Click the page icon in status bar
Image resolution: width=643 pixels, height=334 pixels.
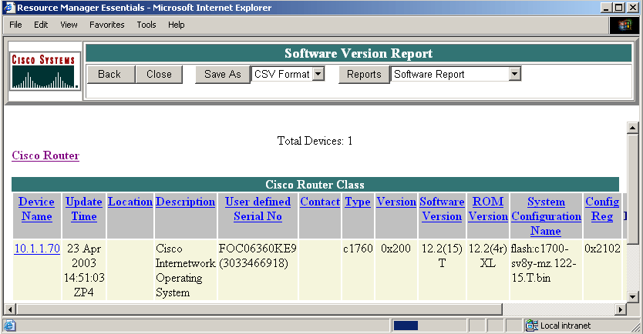(x=9, y=326)
